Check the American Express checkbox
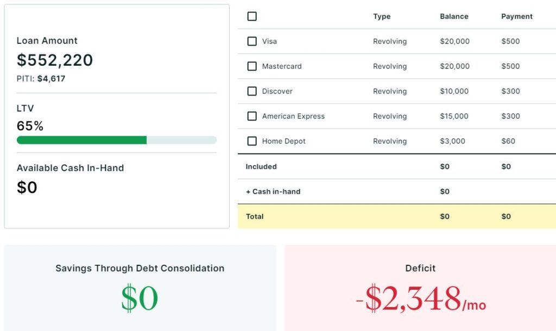This screenshot has height=331, width=556. tap(252, 116)
